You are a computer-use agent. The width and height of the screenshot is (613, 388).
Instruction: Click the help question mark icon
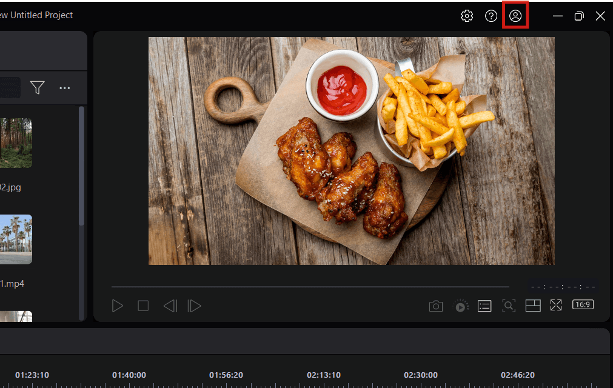click(491, 16)
